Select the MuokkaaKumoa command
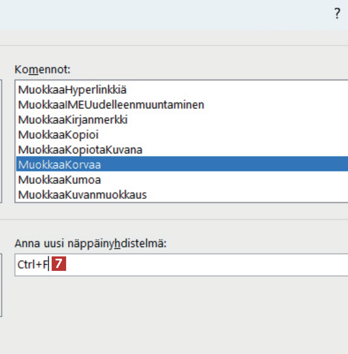This screenshot has height=354, width=348. click(60, 180)
